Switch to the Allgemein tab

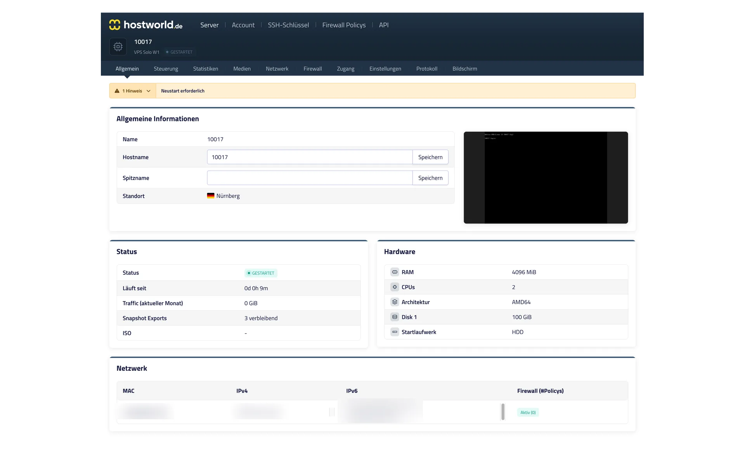pos(127,69)
